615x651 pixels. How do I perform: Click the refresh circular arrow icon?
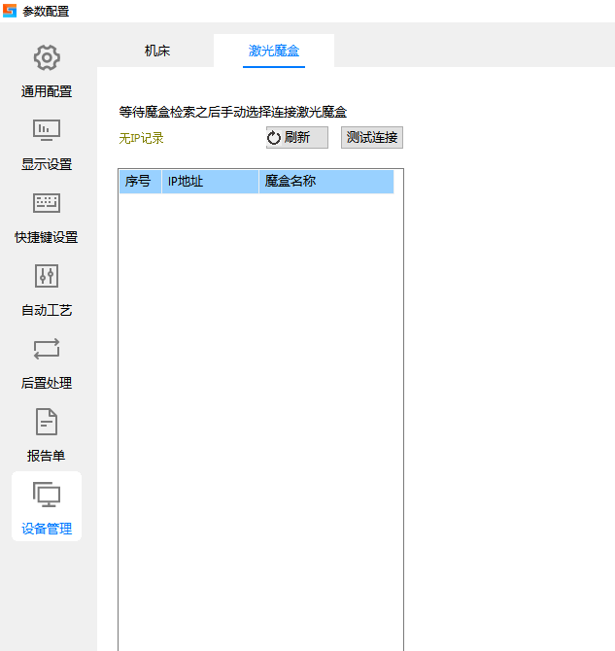274,138
